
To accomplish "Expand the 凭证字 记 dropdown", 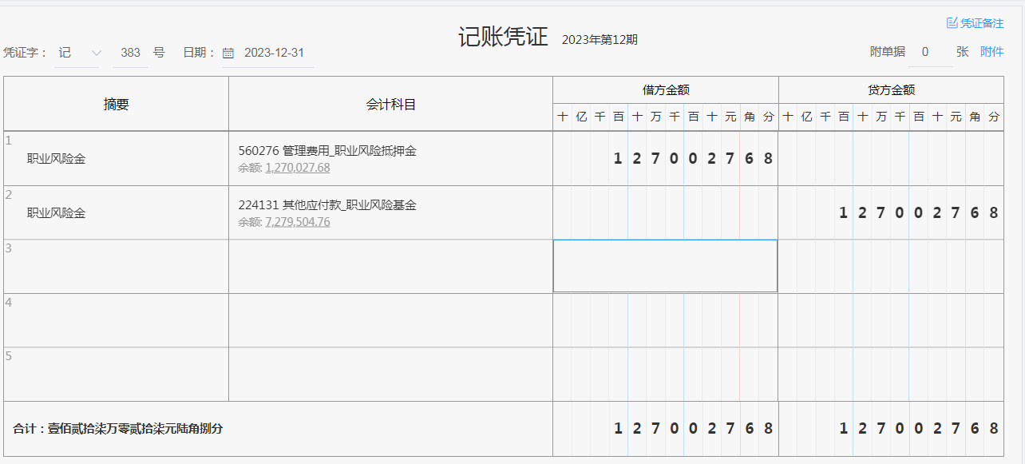I will click(96, 53).
